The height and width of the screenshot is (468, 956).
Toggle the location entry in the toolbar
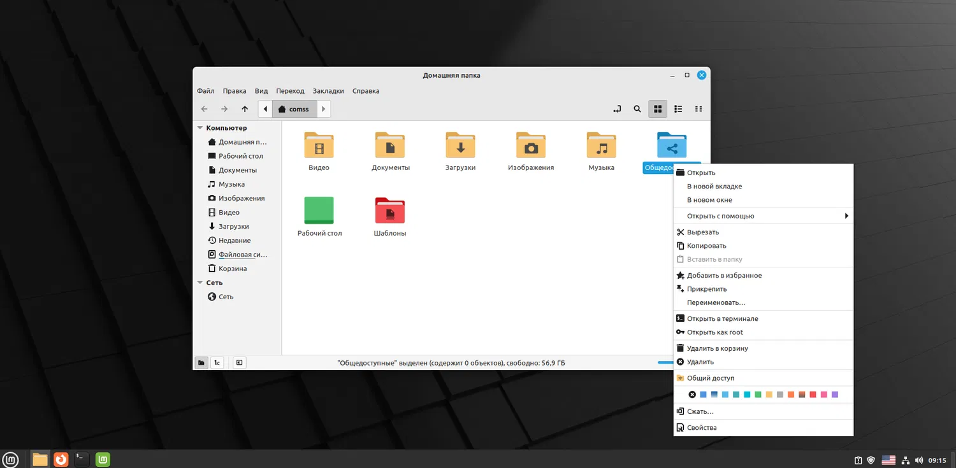pyautogui.click(x=616, y=109)
